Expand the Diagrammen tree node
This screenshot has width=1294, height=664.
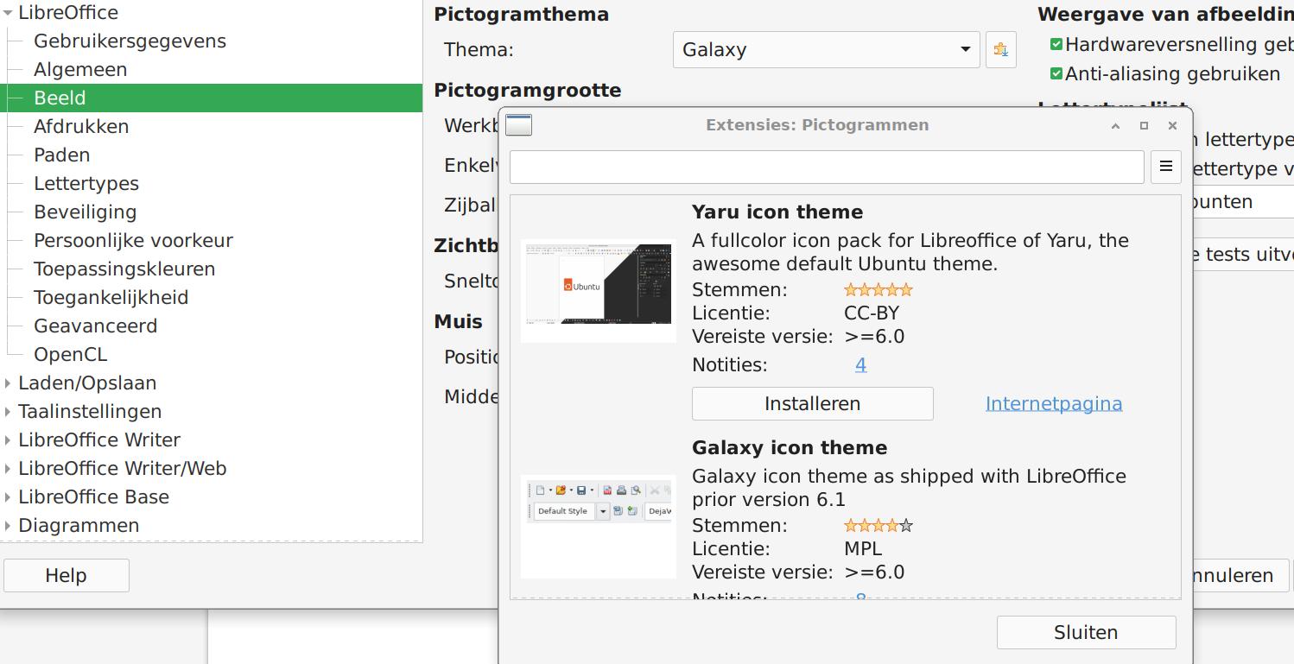click(8, 525)
